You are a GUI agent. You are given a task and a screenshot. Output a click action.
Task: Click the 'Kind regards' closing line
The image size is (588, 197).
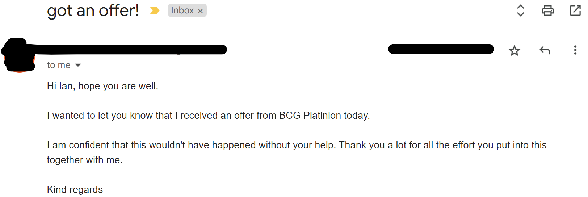tap(75, 190)
